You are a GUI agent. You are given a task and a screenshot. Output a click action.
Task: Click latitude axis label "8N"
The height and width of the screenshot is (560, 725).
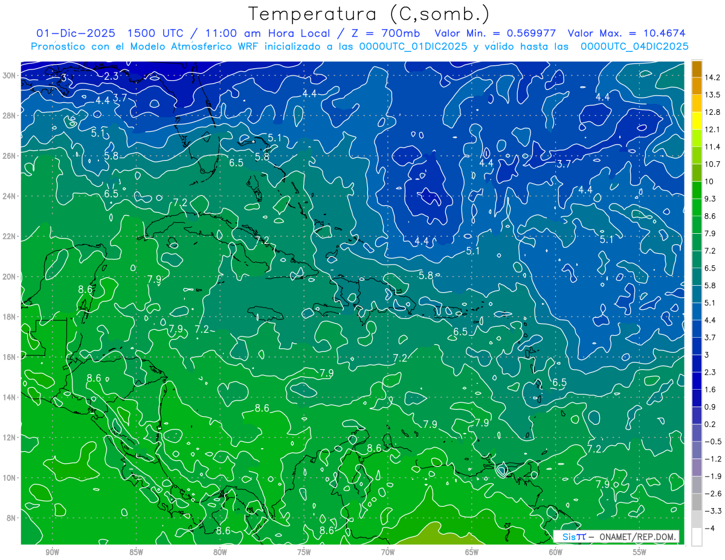[11, 518]
